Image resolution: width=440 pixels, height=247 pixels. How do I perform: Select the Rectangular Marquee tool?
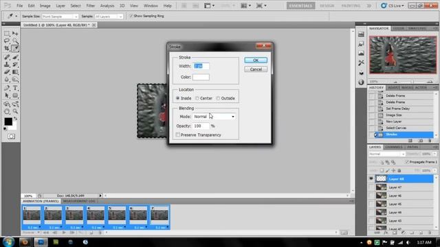click(7, 34)
